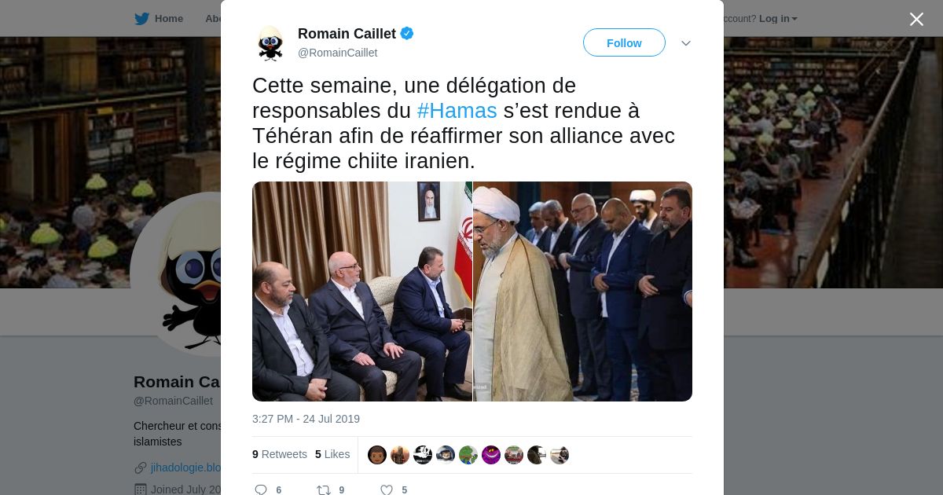Open the #Hamas hashtag link

[457, 110]
